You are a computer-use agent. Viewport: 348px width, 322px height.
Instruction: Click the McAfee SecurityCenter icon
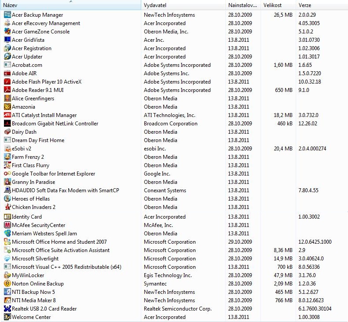[x=7, y=225]
